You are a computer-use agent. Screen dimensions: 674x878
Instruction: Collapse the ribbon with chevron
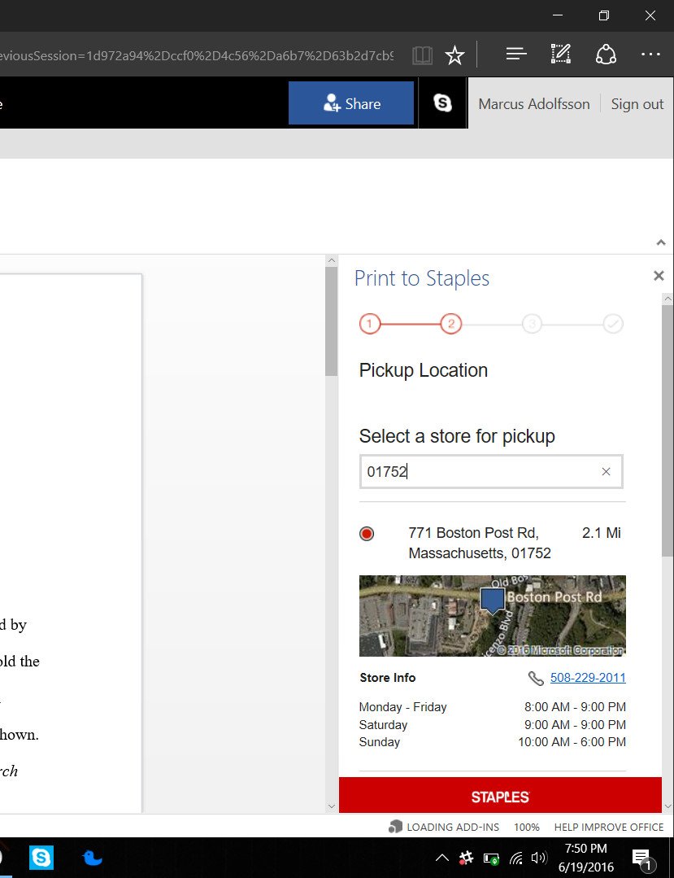pyautogui.click(x=660, y=242)
